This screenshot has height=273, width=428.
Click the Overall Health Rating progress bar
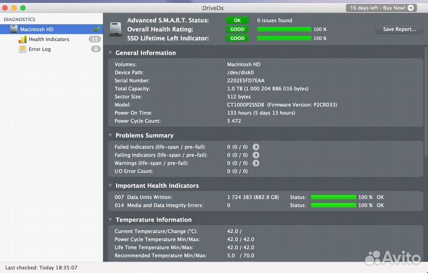click(284, 30)
